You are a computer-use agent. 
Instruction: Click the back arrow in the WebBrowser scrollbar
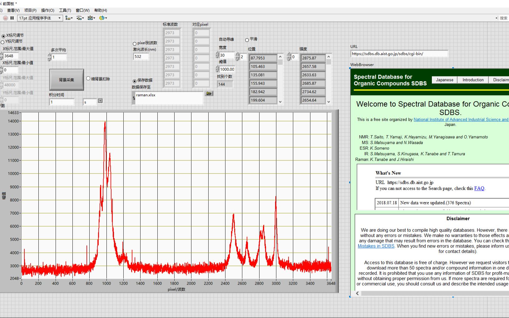pos(357,293)
